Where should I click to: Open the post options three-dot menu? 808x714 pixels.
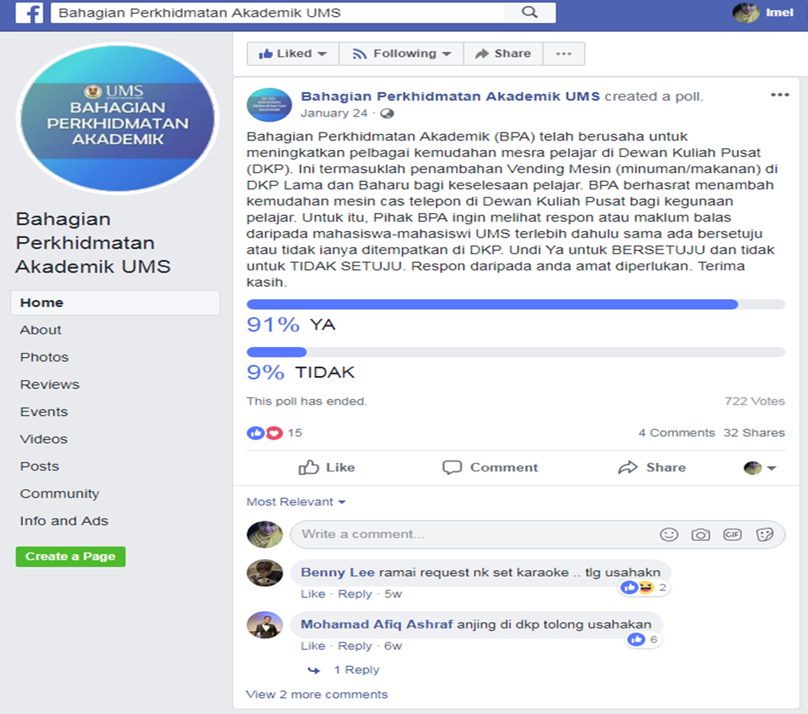point(780,95)
